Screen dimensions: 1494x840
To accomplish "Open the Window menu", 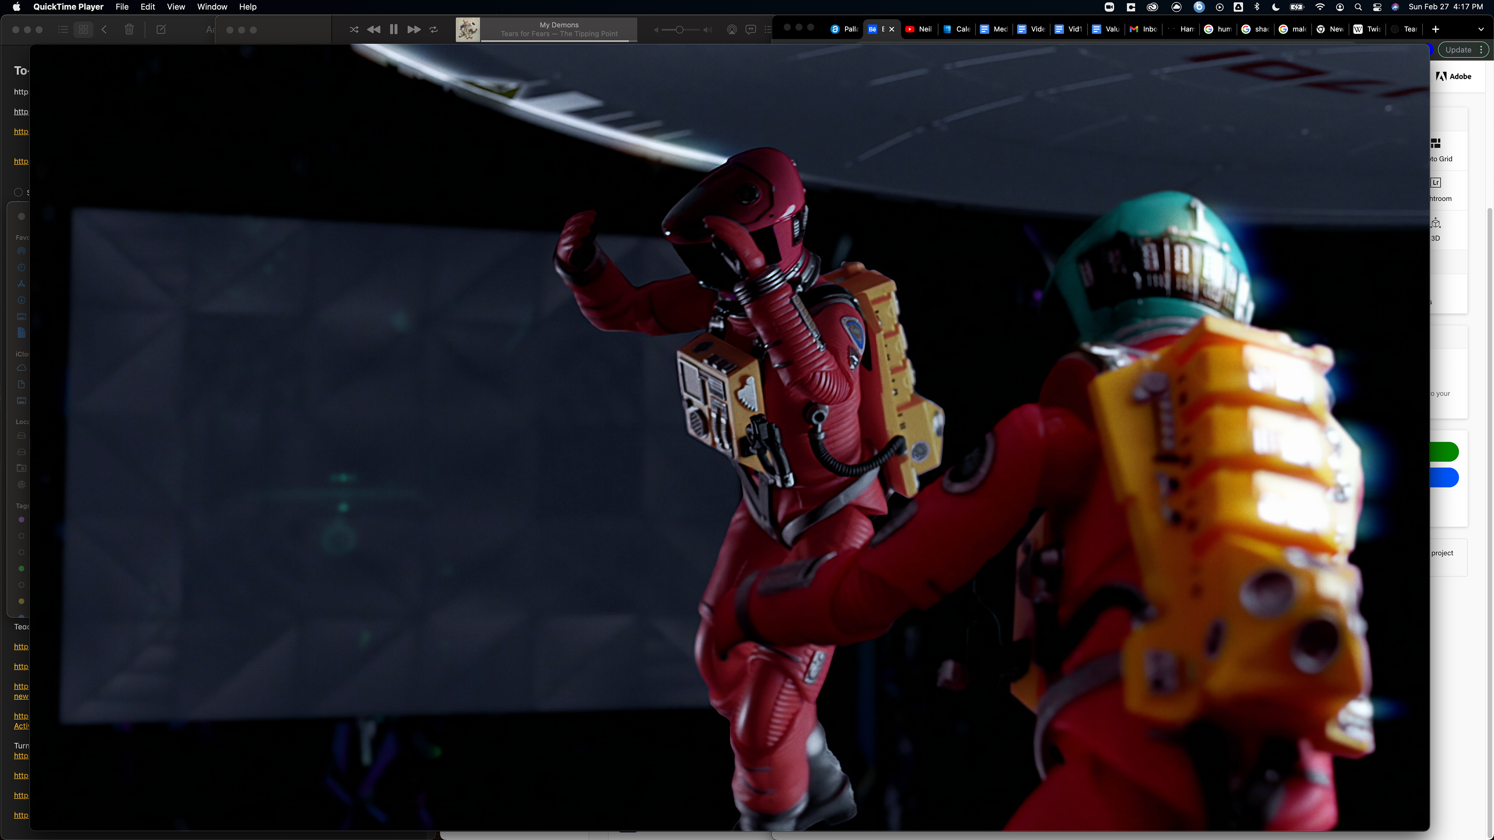I will coord(212,7).
